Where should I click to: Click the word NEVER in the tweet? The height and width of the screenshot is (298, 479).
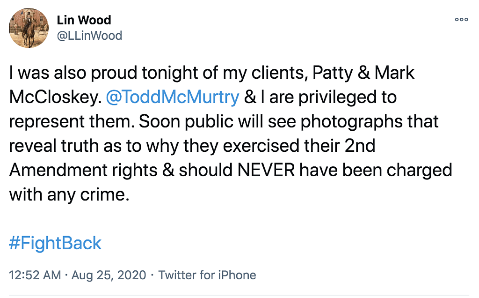[266, 170]
